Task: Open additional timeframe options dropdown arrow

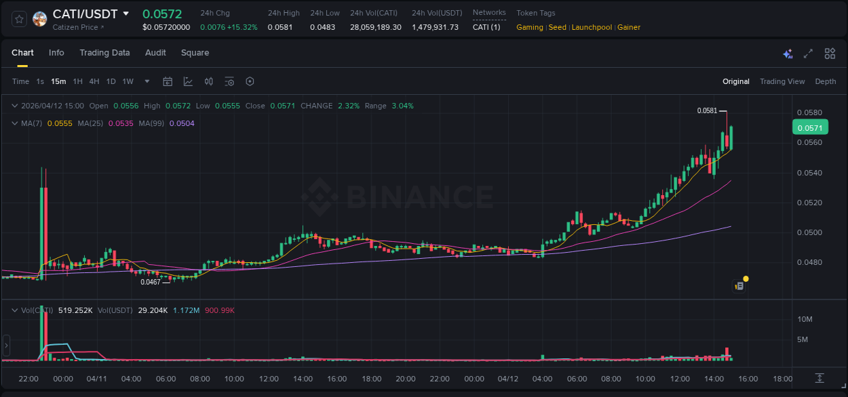Action: pyautogui.click(x=147, y=81)
